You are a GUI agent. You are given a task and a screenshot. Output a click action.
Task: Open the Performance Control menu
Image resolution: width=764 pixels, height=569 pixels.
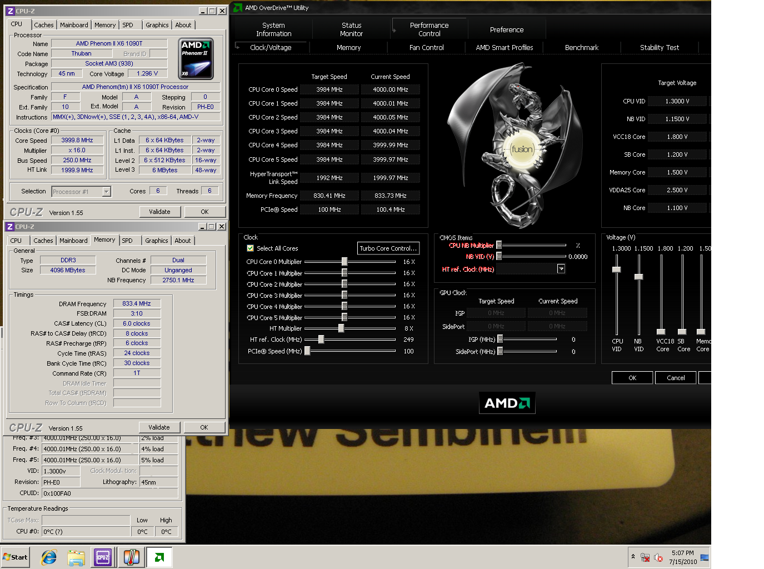click(430, 29)
